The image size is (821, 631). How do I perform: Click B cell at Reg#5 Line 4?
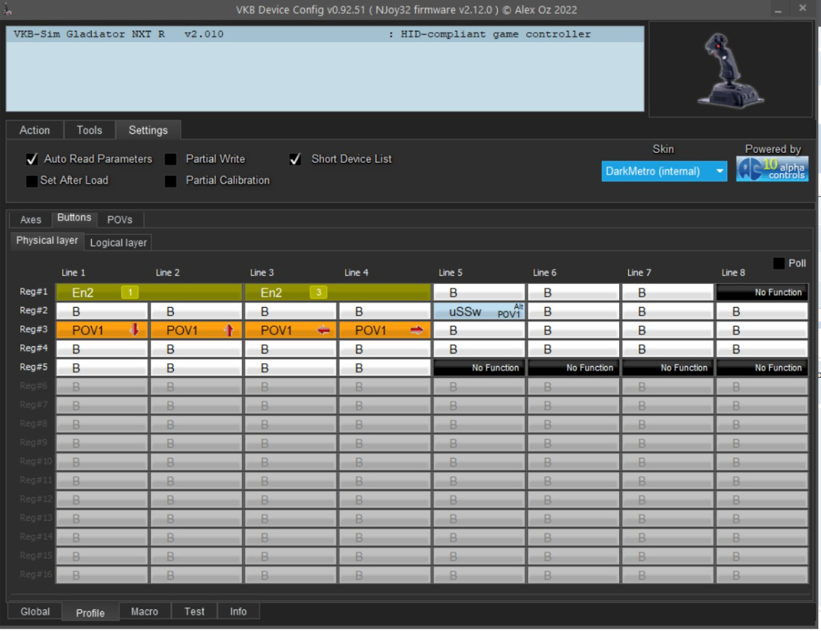(x=385, y=367)
